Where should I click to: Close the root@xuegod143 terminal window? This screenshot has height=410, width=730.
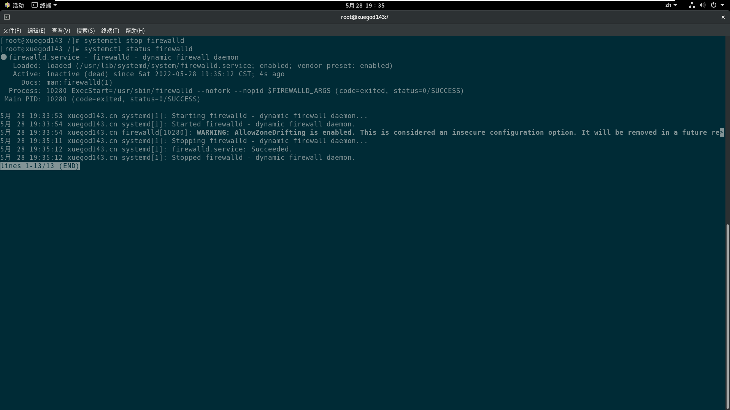(723, 17)
